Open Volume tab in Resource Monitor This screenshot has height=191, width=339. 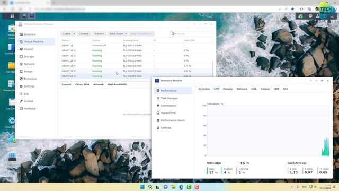[x=265, y=89]
